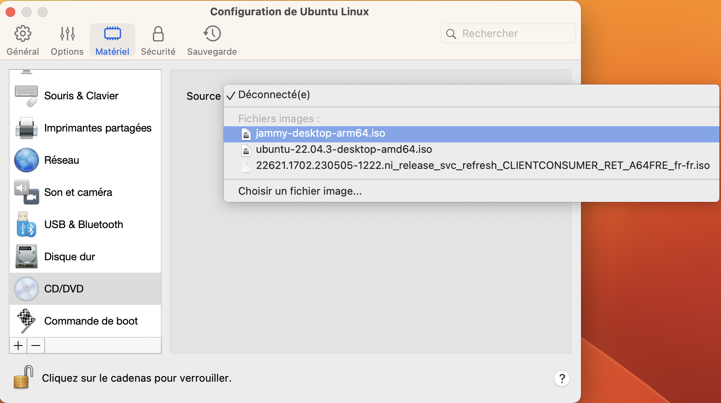Select ubuntu-22.04.3-desktop-amd64.iso image
The image size is (721, 403).
(471, 150)
